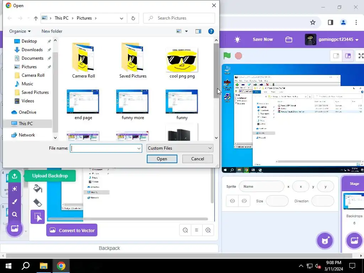Select the end page image file
This screenshot has height=273, width=364.
pos(83,105)
